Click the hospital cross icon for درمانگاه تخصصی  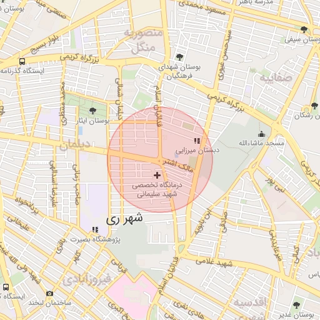(x=157, y=175)
